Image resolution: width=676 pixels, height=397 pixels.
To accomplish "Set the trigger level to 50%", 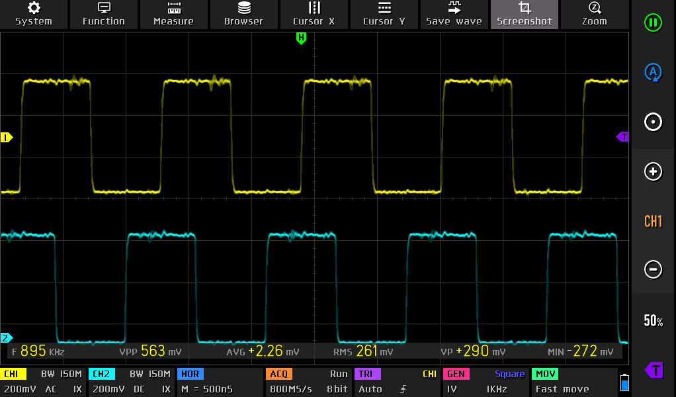I will pos(653,321).
